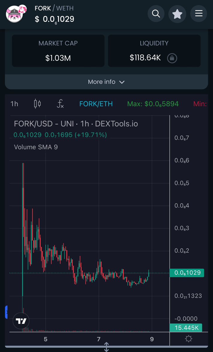Tap the FORK token logo avatar

[x=17, y=13]
